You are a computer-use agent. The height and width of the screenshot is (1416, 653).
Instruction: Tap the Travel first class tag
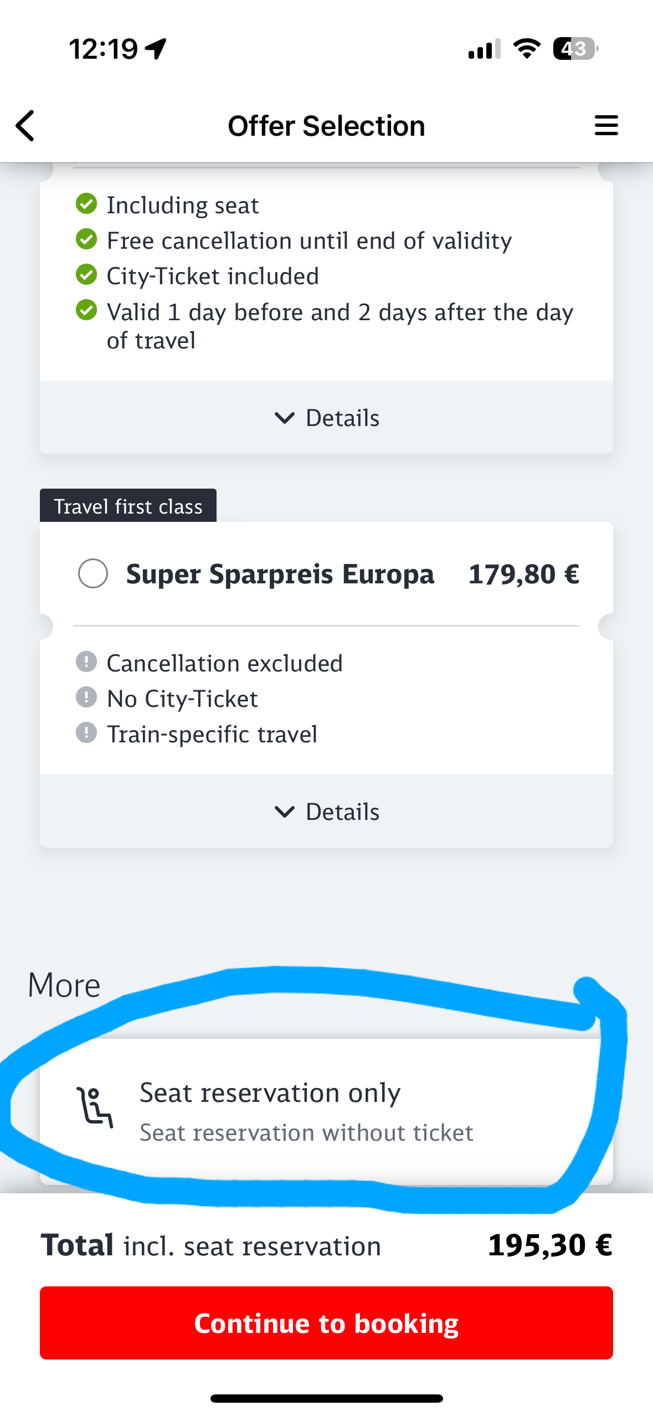[x=128, y=506]
